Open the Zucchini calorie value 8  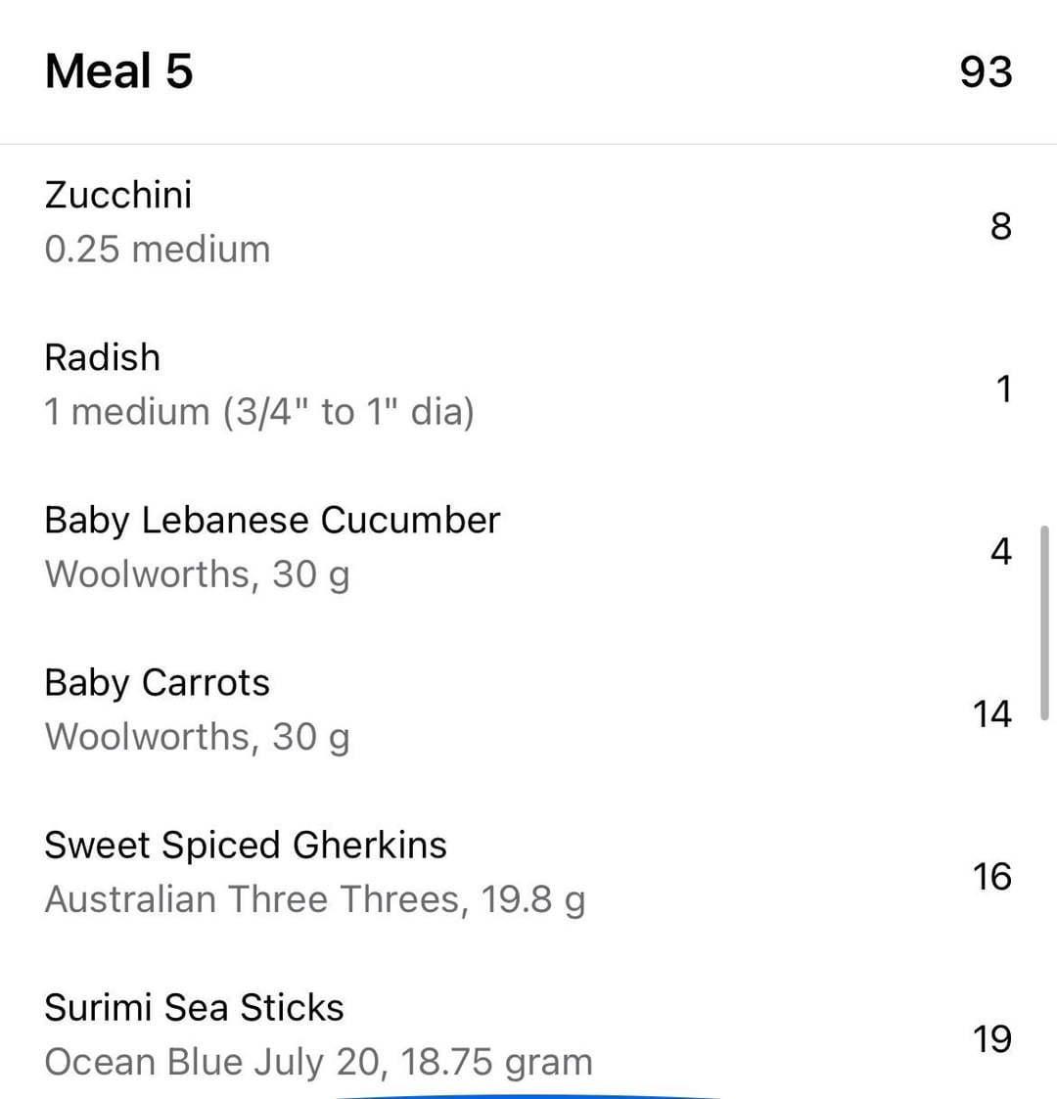[1000, 226]
